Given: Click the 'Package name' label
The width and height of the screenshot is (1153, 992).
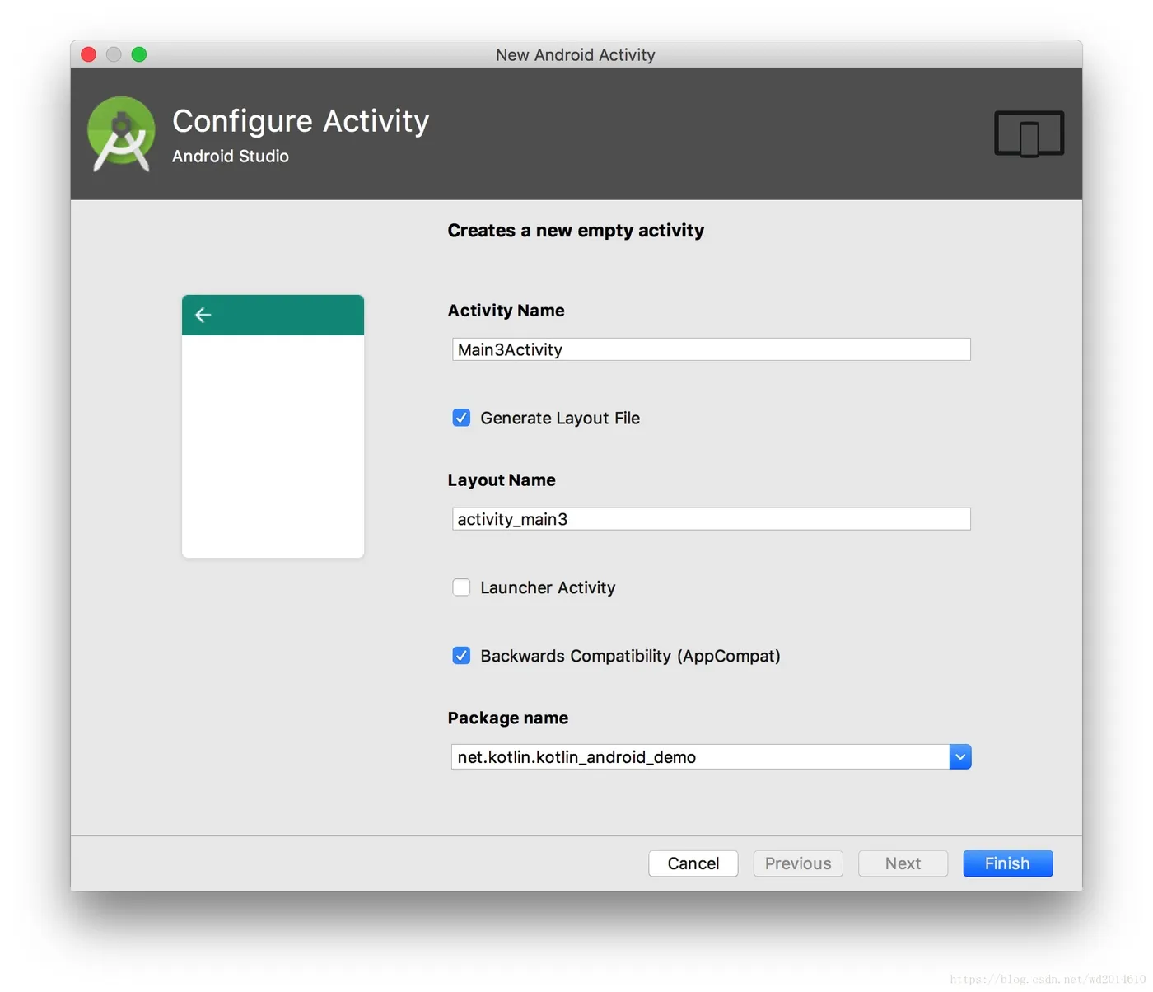Looking at the screenshot, I should [508, 718].
